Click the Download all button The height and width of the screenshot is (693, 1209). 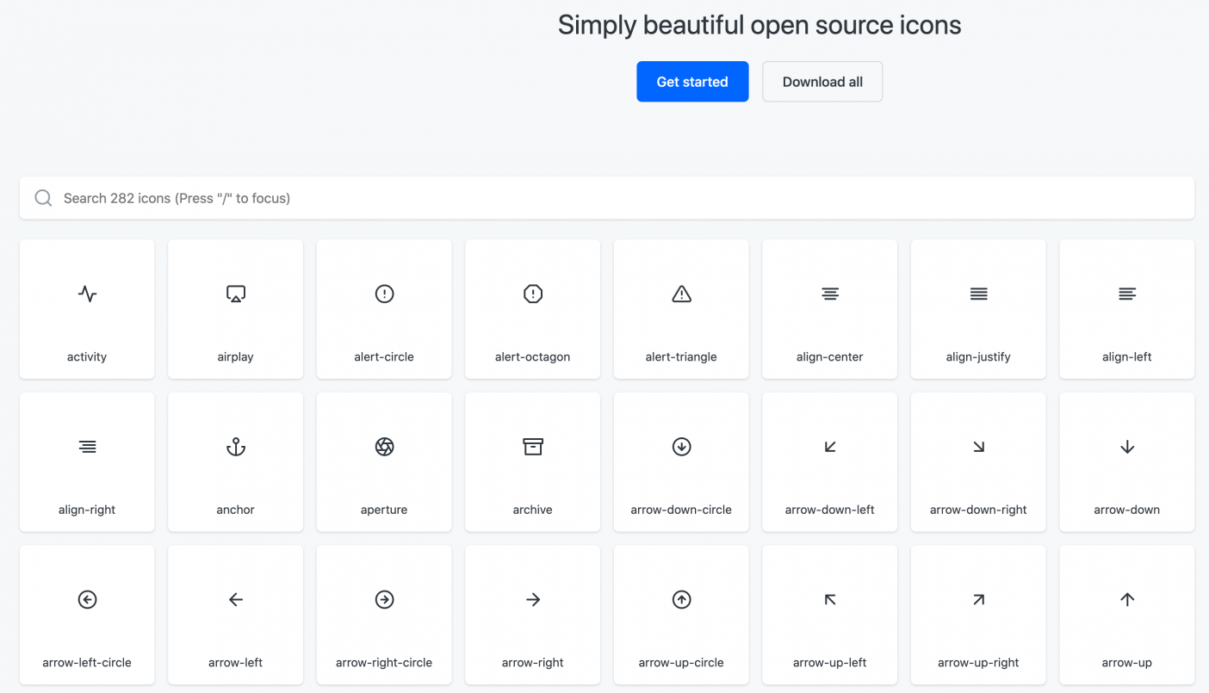(x=821, y=81)
